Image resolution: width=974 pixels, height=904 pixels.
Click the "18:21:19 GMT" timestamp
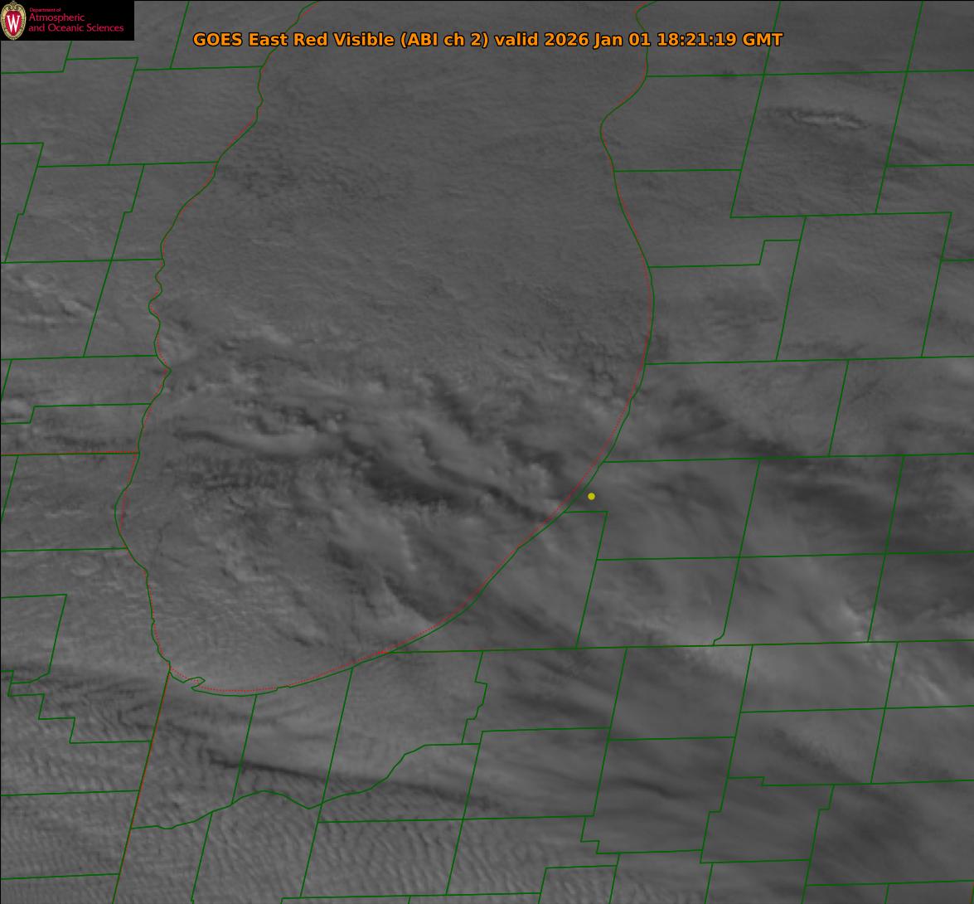click(719, 40)
